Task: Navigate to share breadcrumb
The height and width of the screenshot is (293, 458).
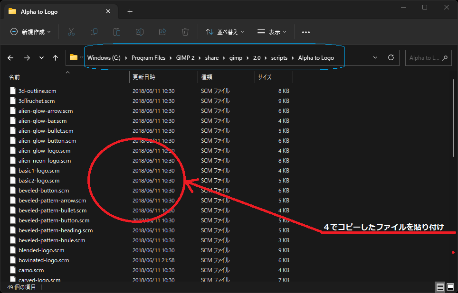Action: (x=212, y=58)
